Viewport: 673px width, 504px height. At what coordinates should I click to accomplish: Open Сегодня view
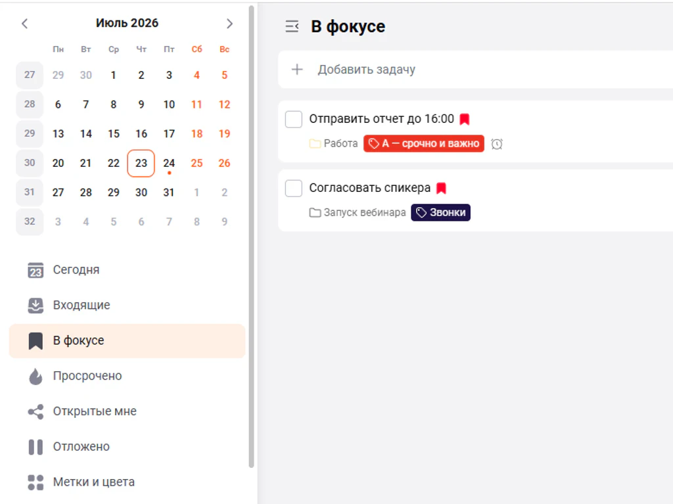pyautogui.click(x=127, y=270)
